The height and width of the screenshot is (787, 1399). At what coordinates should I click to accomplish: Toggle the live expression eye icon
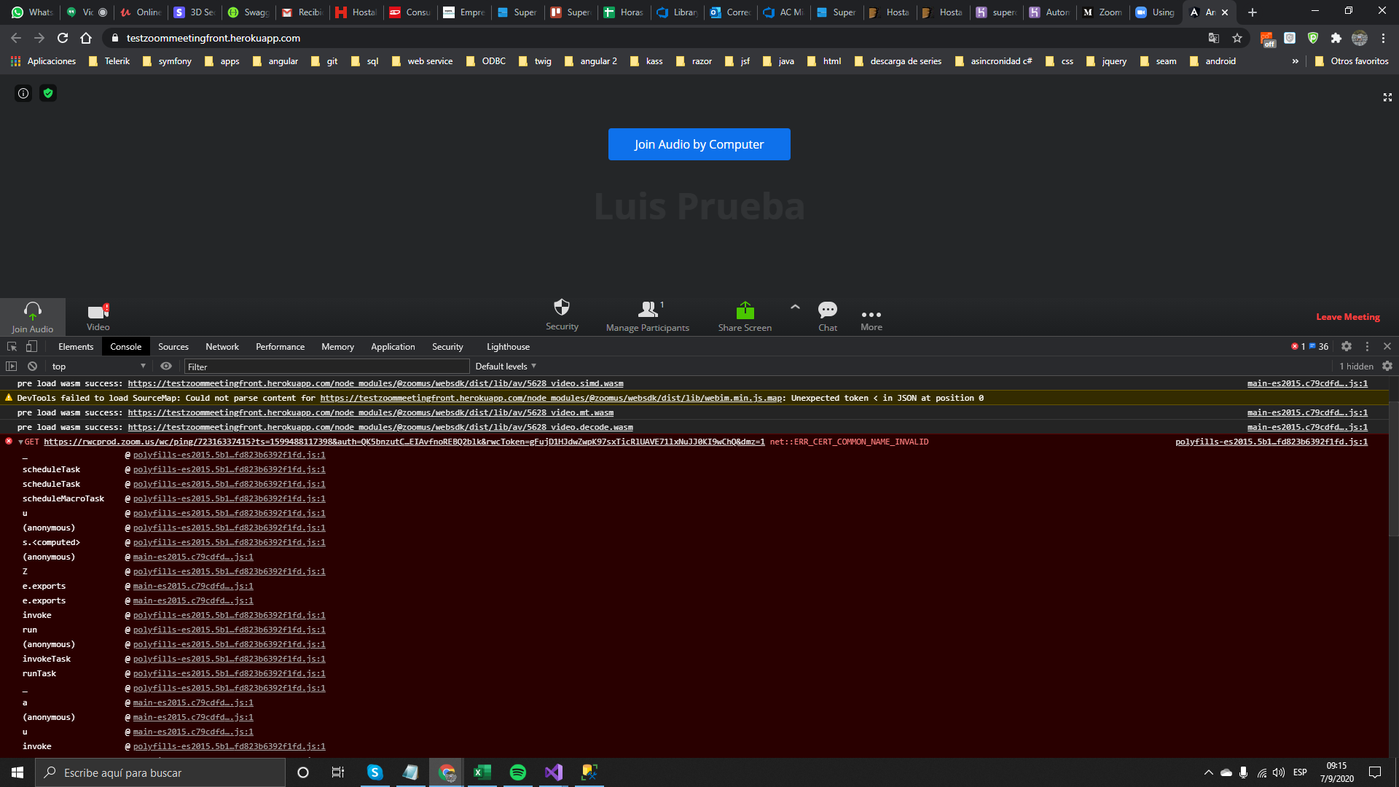(166, 367)
